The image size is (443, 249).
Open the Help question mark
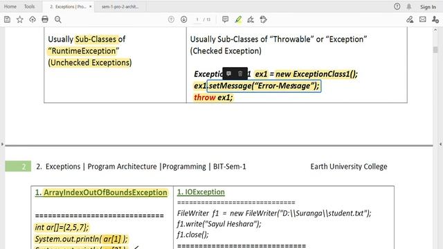click(397, 6)
